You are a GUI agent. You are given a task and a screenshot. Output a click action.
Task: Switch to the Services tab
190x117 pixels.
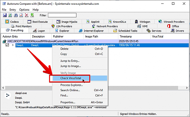tap(154, 31)
